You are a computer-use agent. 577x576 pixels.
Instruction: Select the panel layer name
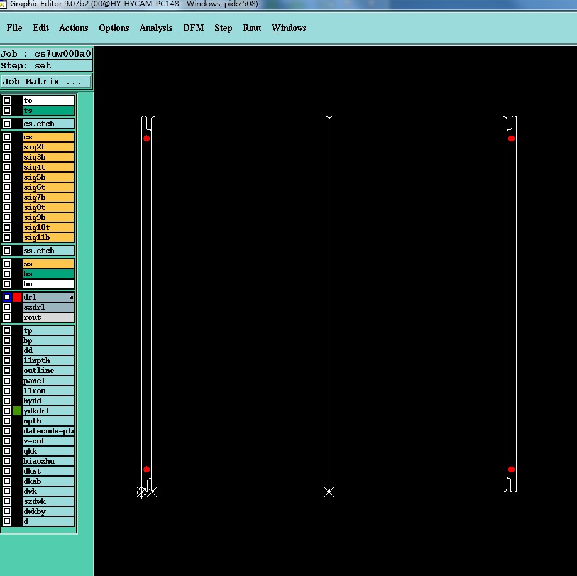pos(48,380)
